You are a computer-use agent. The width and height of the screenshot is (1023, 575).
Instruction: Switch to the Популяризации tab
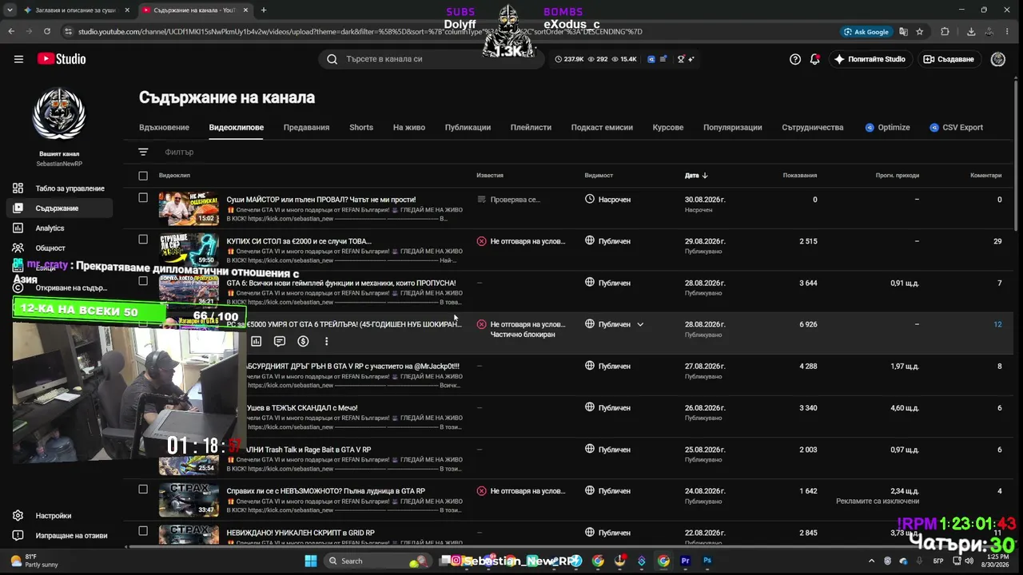pos(733,128)
